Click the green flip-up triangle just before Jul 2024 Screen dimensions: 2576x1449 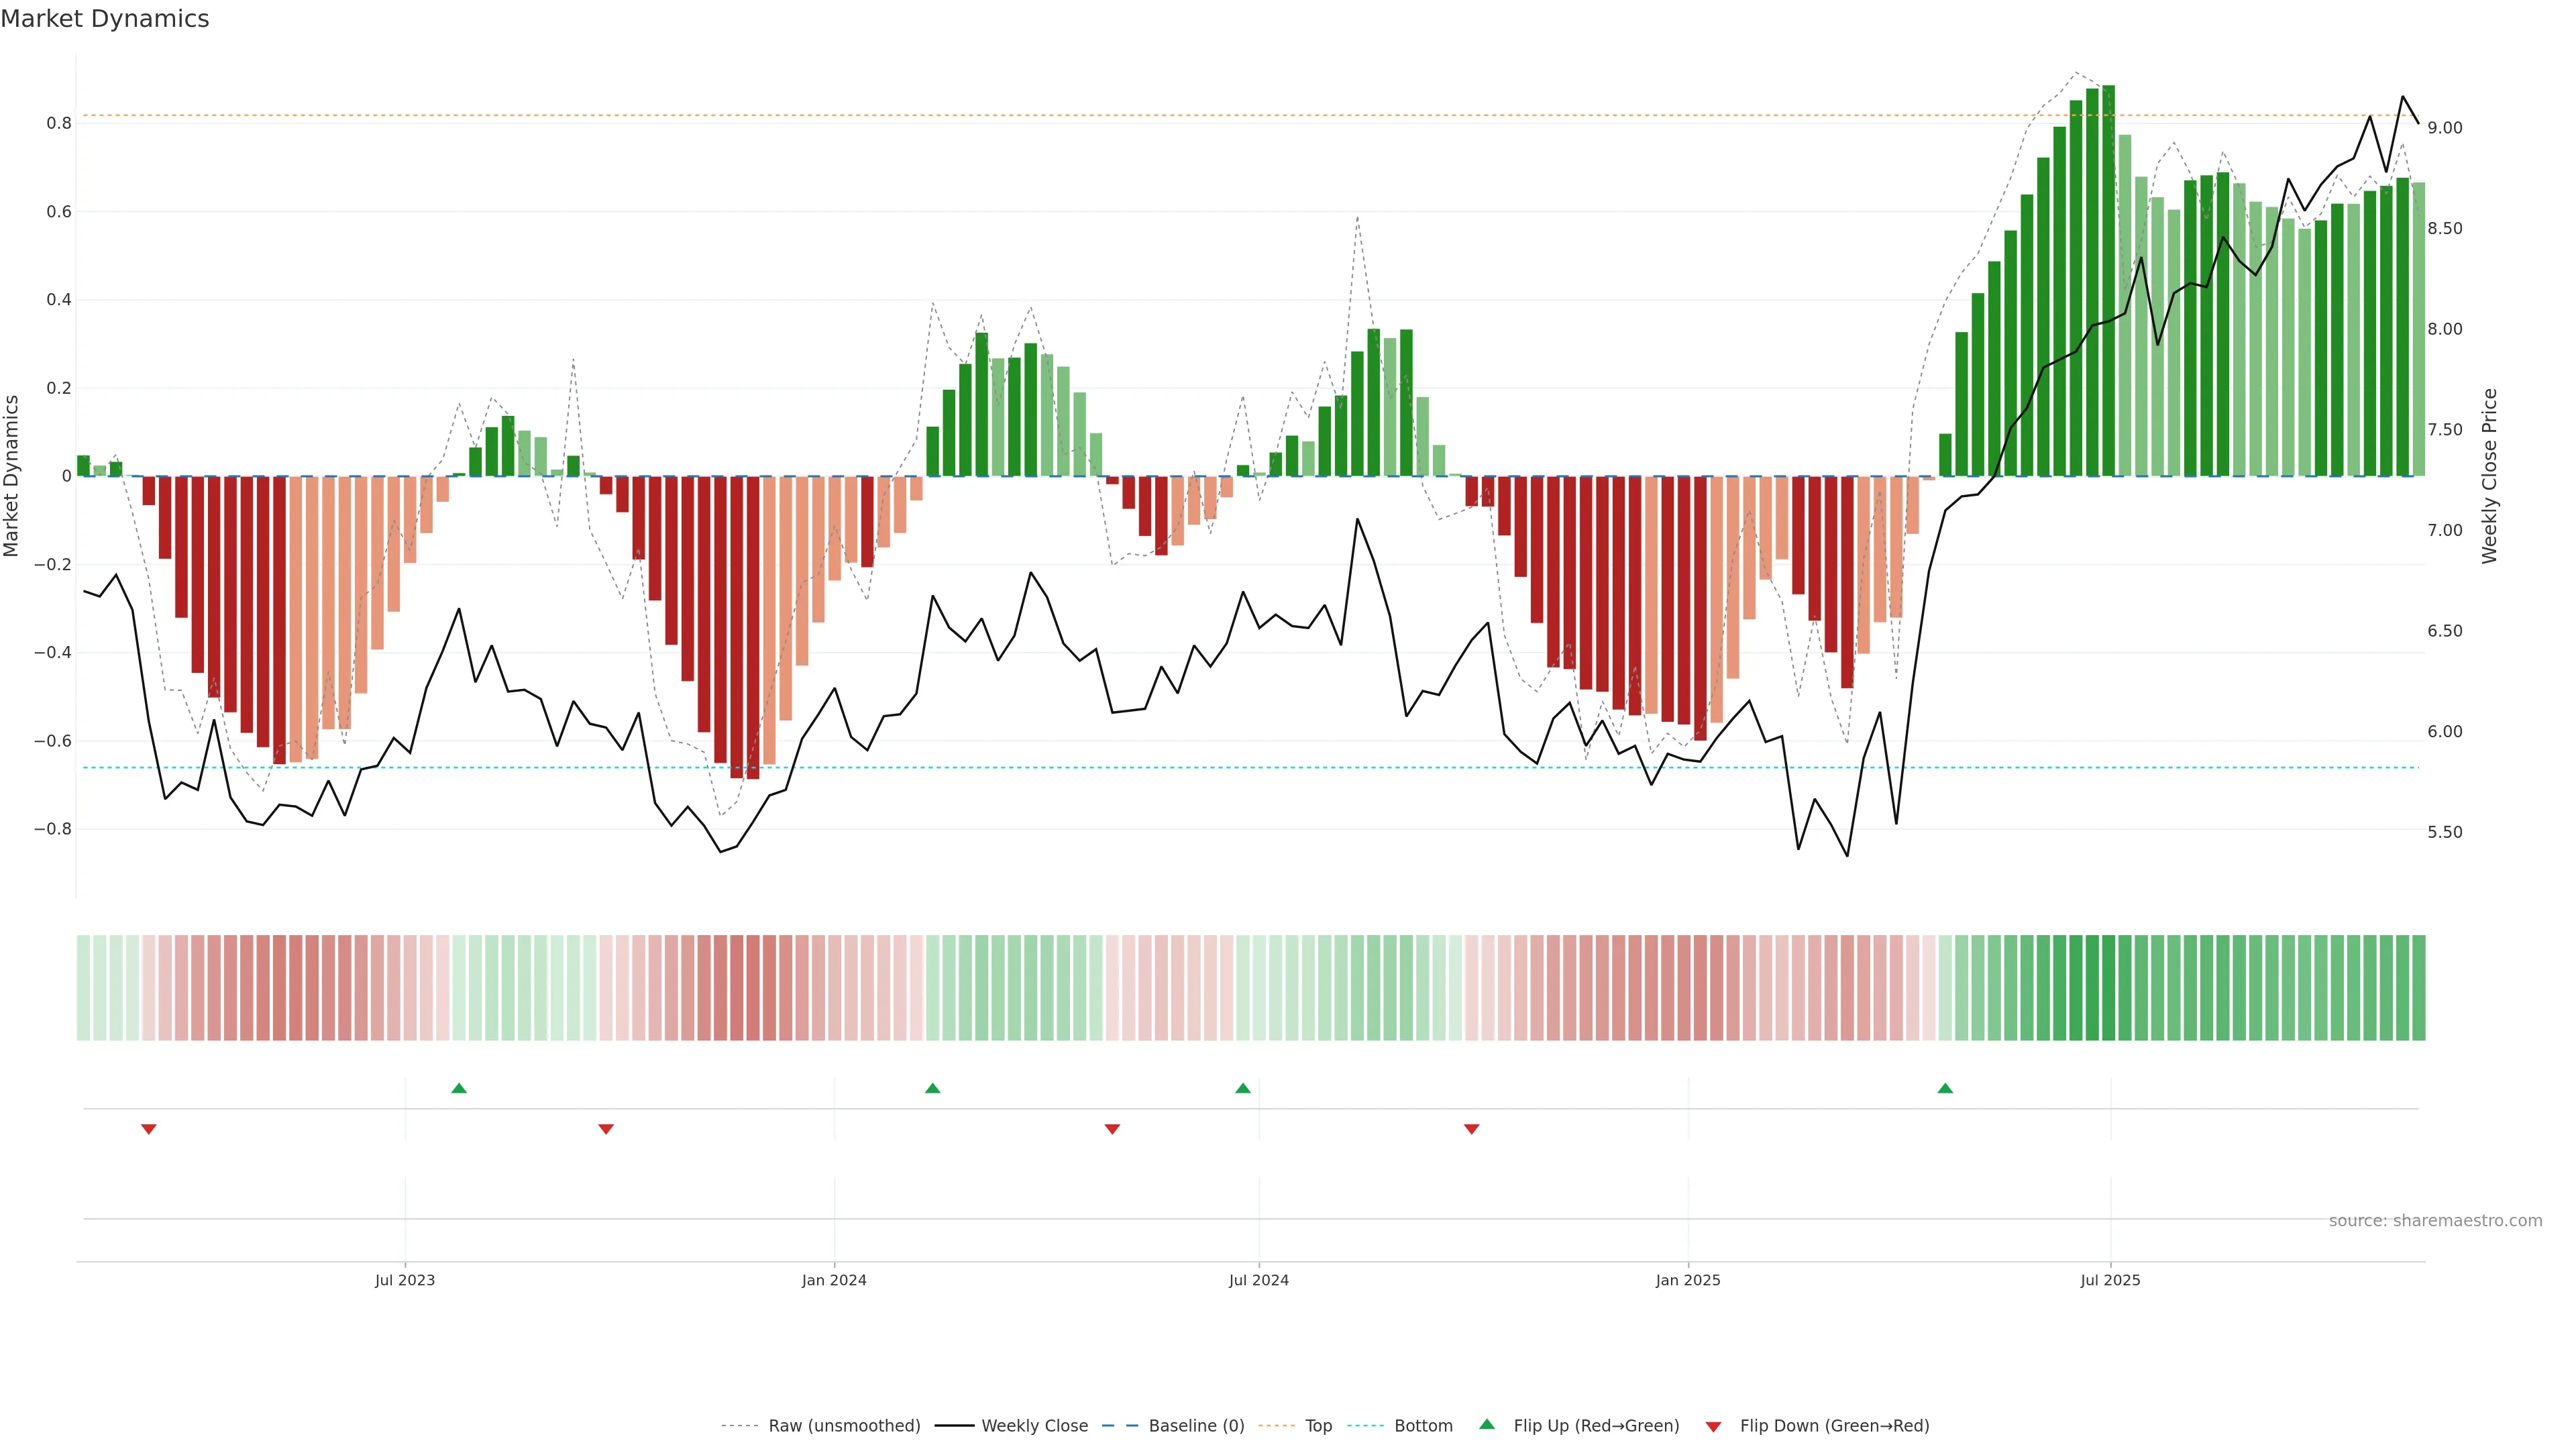(x=1242, y=1088)
